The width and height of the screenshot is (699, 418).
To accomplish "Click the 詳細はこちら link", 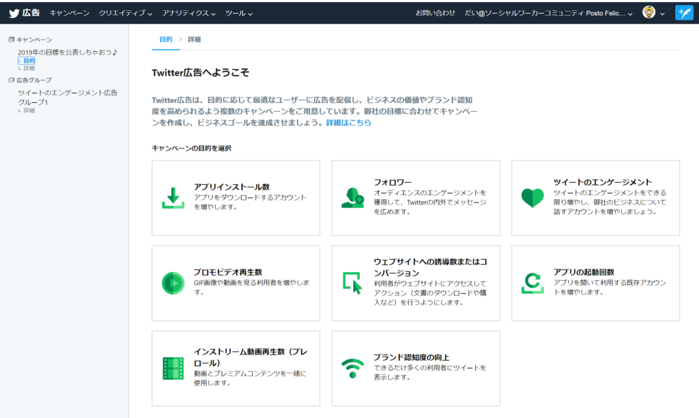I will pos(349,123).
